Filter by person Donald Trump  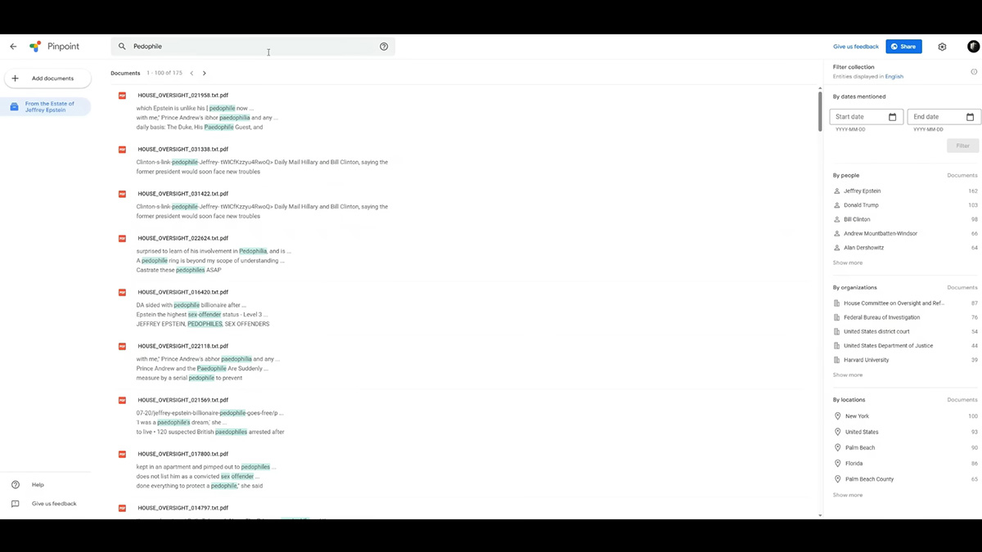pyautogui.click(x=861, y=205)
